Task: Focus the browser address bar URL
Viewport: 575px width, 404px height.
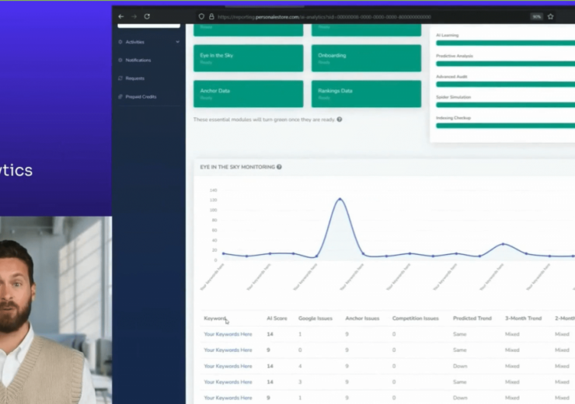Action: tap(324, 17)
